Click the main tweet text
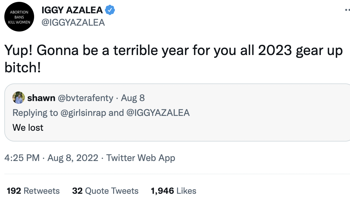Screen dimensions: 350x199 173,58
